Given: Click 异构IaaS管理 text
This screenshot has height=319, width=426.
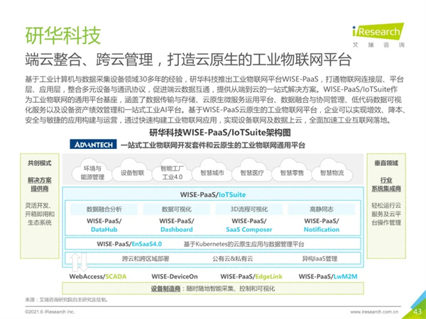Looking at the screenshot, I should click(319, 259).
